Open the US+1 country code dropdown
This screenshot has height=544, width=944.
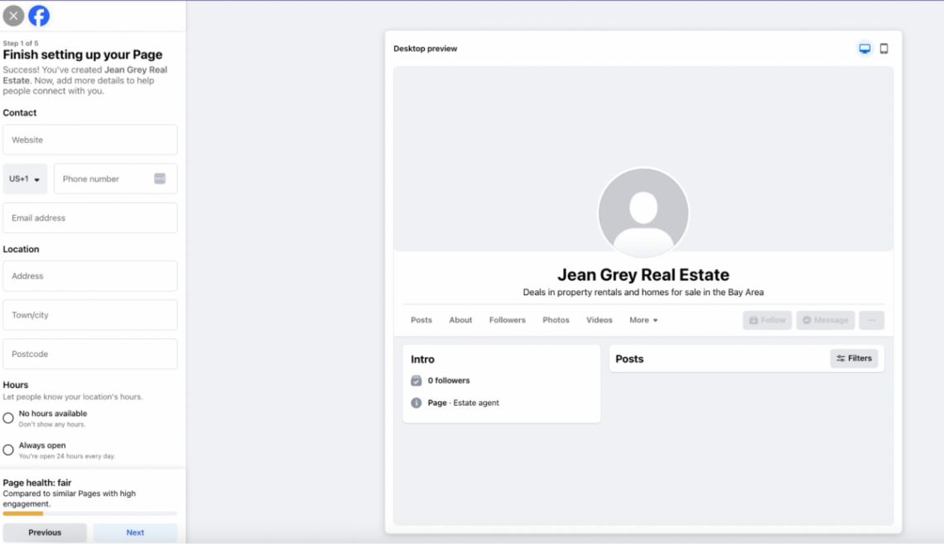tap(25, 179)
